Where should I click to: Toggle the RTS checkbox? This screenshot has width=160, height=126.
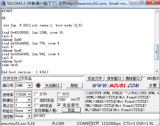click(x=59, y=94)
